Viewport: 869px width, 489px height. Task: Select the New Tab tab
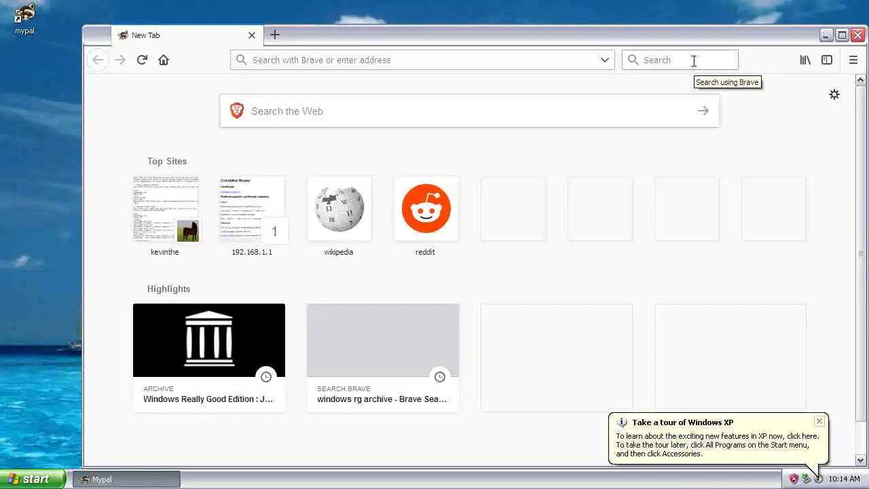[x=187, y=35]
